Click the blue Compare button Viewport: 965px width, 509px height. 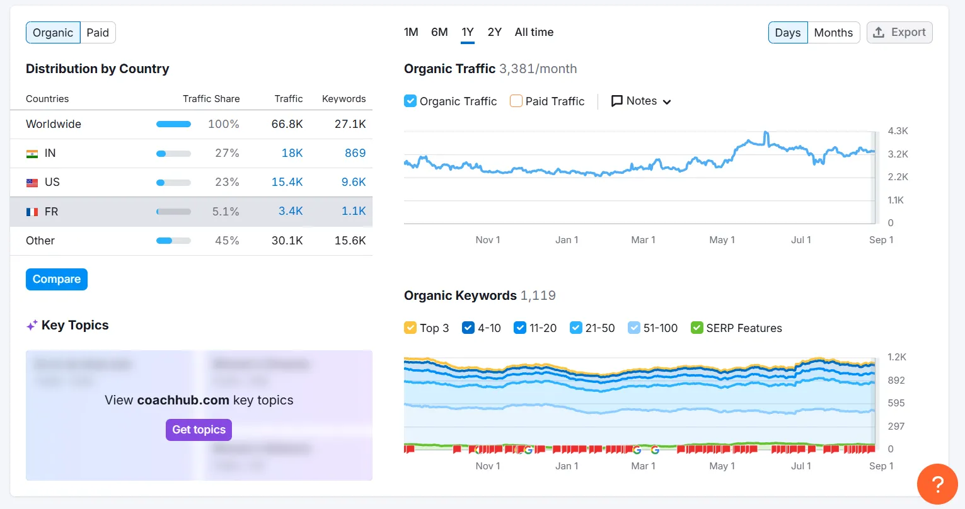57,279
